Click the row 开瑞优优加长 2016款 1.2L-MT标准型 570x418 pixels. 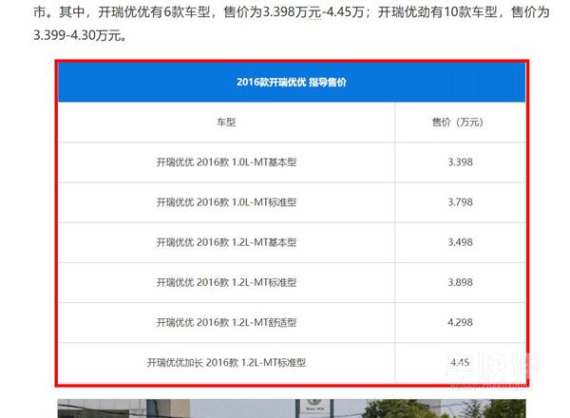click(x=292, y=362)
